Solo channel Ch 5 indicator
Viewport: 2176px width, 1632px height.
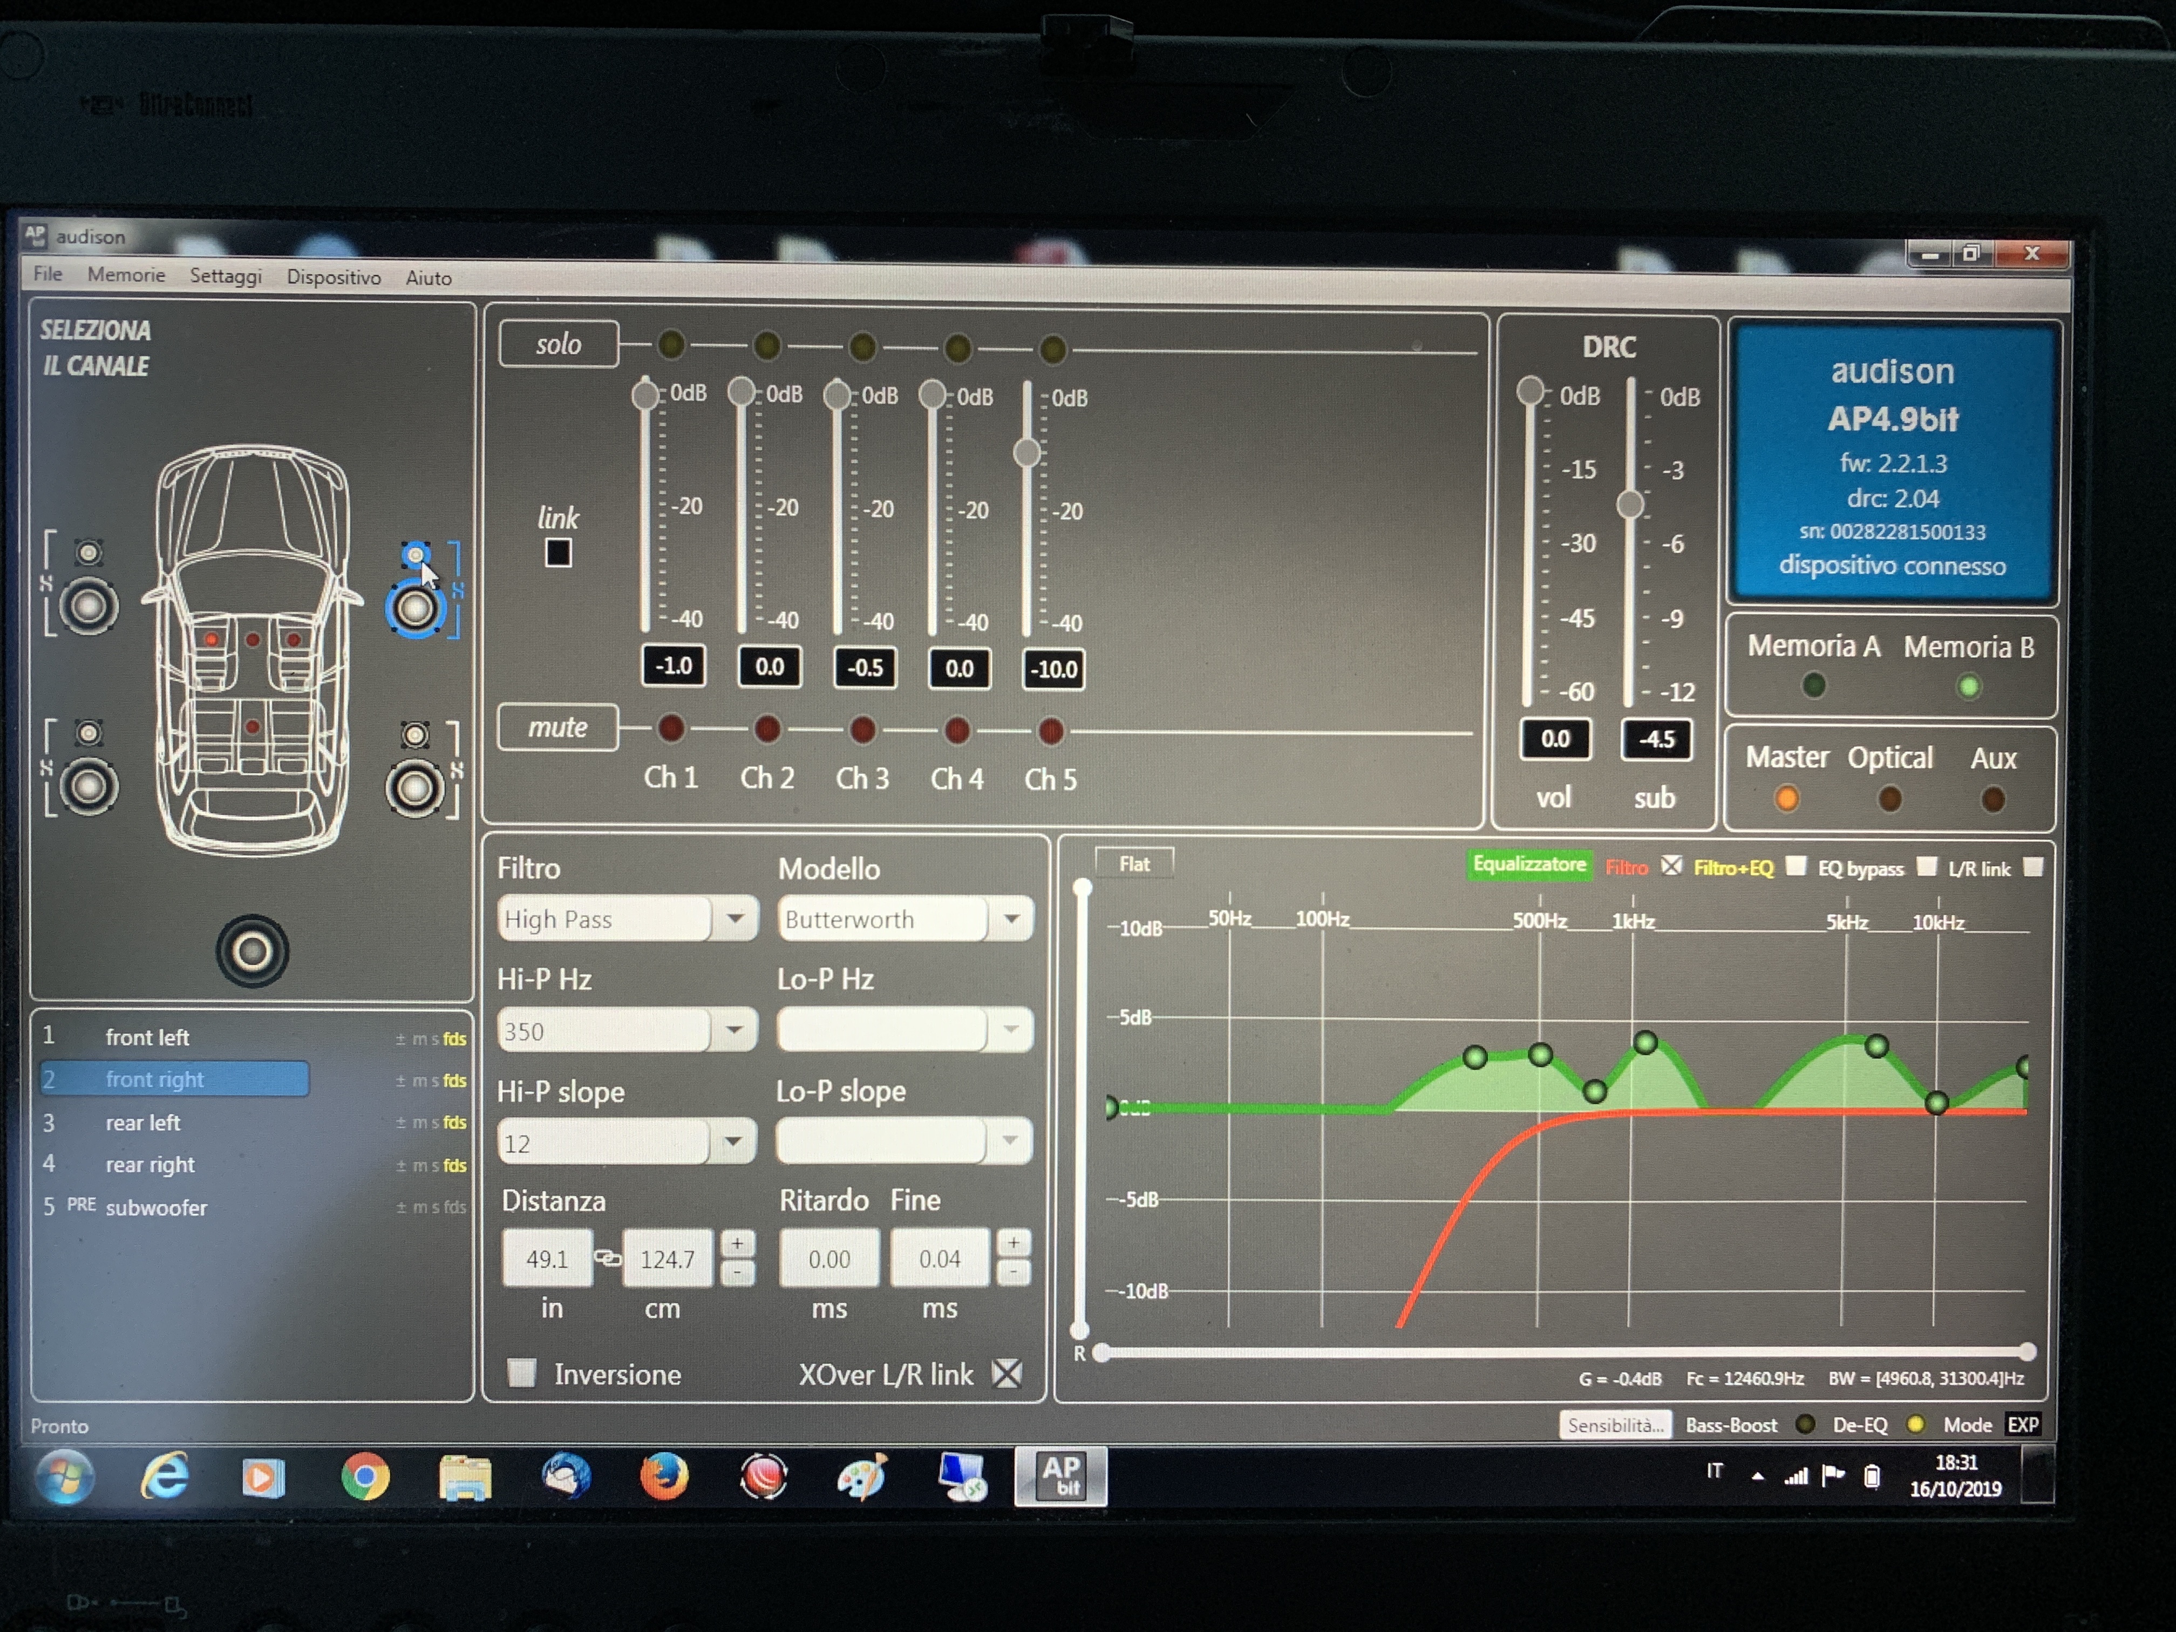1052,348
